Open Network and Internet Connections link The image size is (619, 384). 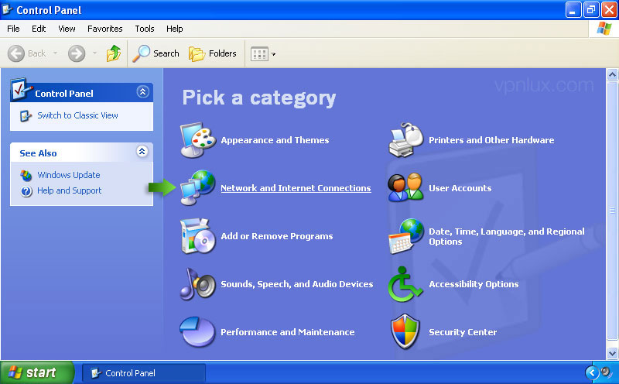[x=296, y=188]
